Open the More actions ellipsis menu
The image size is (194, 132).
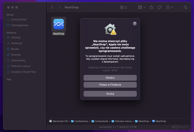pyautogui.click(x=169, y=8)
